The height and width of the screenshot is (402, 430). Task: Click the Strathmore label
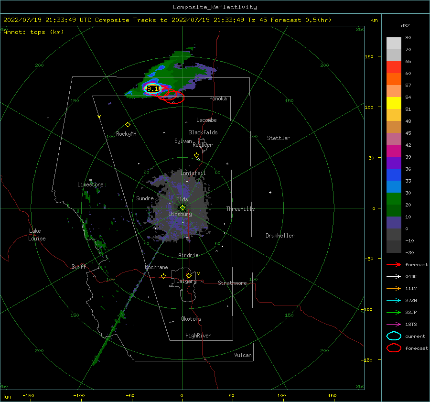232,283
